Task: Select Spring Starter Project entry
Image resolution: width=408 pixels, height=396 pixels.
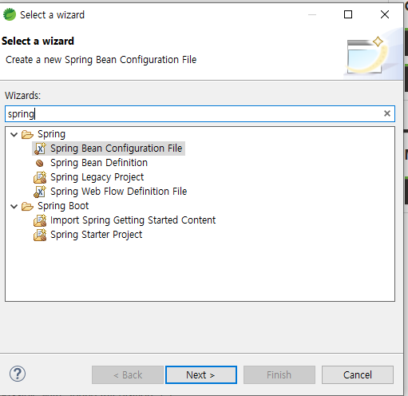Action: click(x=97, y=235)
